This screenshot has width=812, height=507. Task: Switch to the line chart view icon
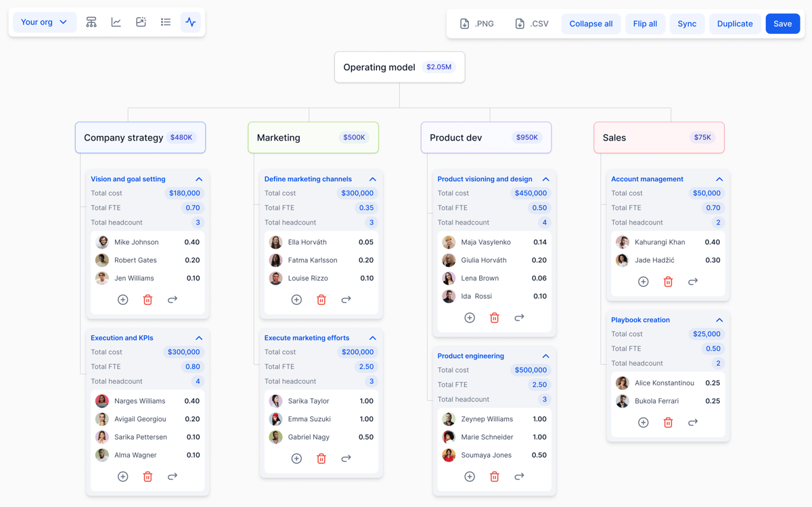116,22
